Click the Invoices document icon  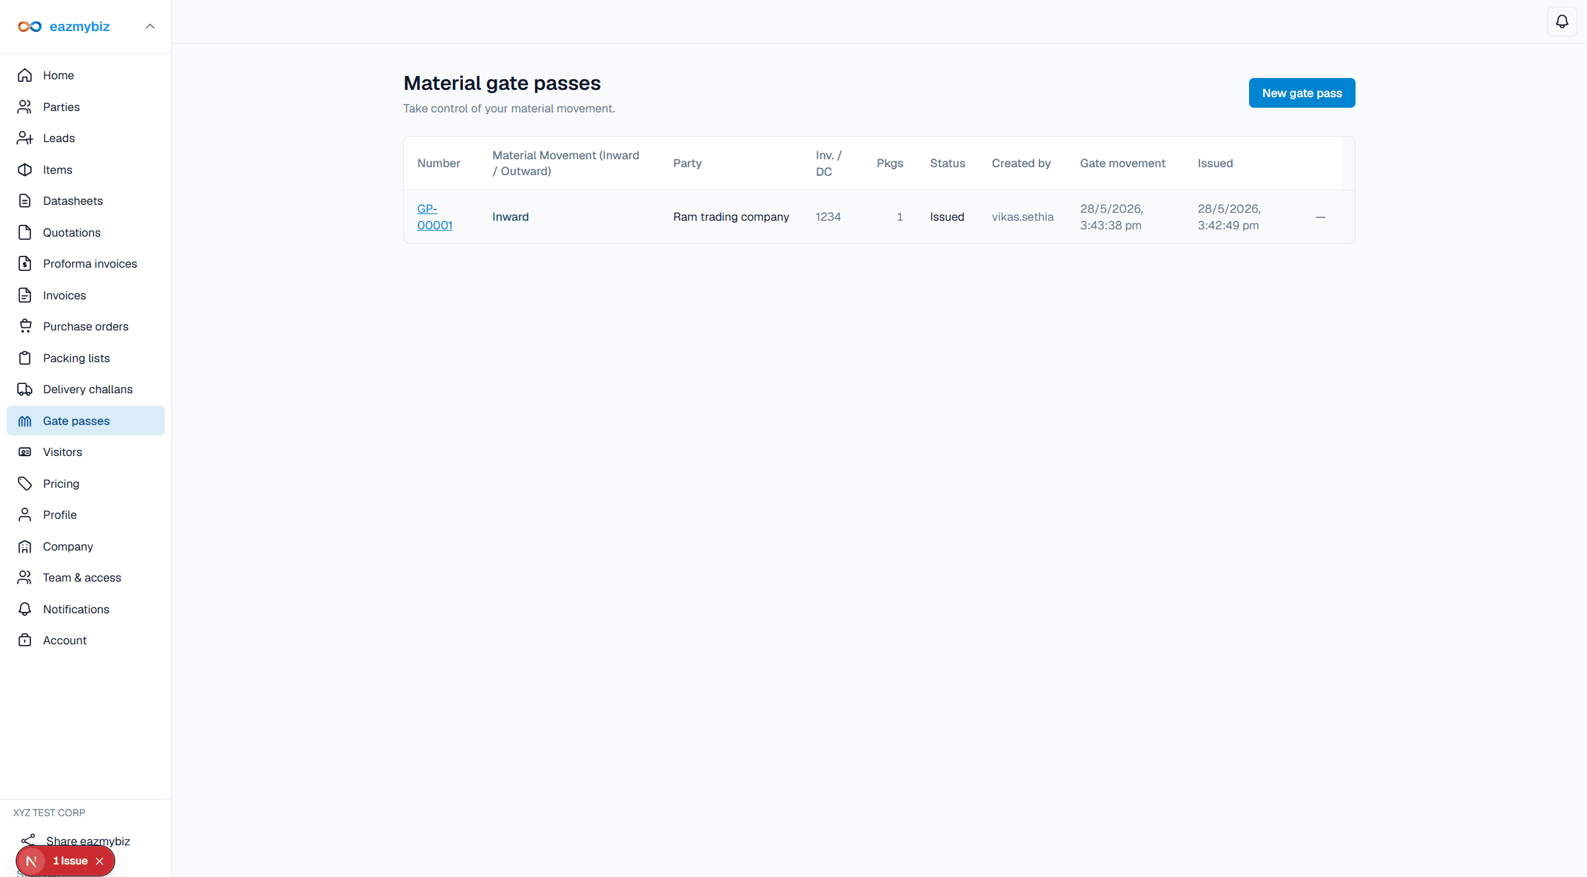tap(25, 295)
